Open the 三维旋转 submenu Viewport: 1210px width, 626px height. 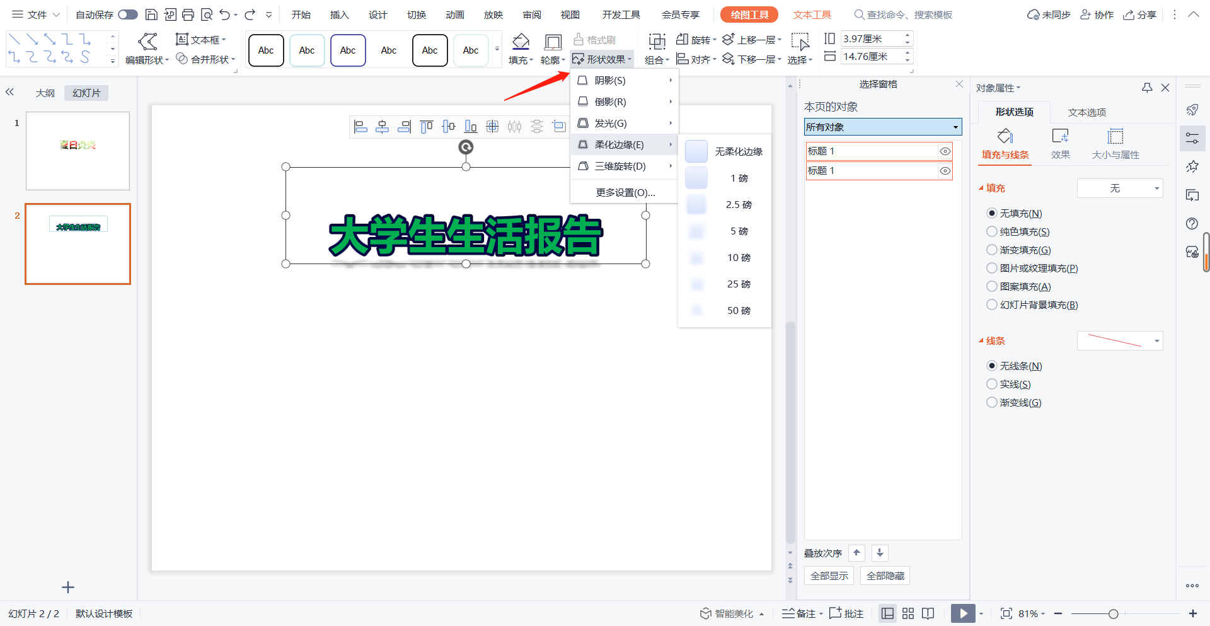coord(624,166)
